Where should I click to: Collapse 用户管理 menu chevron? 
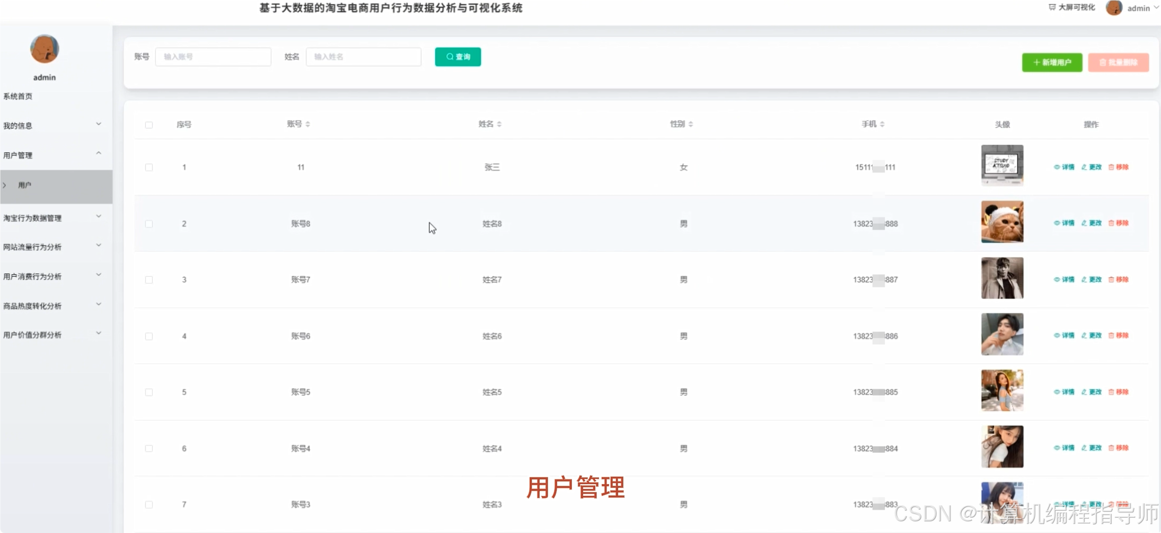tap(99, 153)
